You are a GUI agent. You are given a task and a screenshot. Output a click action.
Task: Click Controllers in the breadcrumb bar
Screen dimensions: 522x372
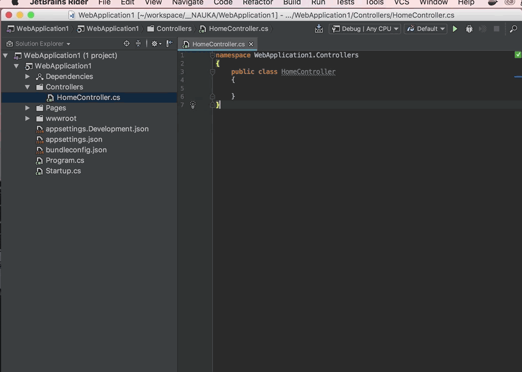169,29
